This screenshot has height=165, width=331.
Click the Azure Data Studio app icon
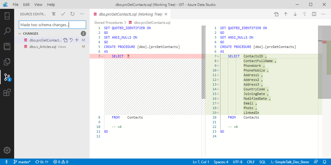point(5,4)
